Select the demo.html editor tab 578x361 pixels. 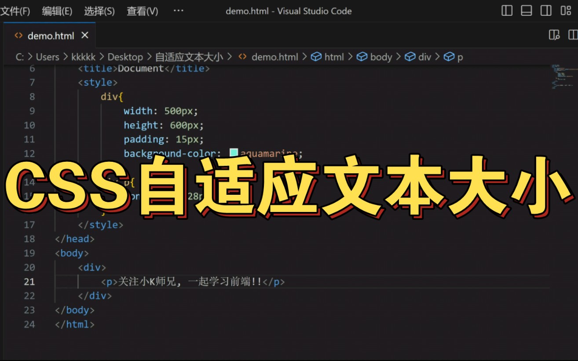tap(51, 35)
